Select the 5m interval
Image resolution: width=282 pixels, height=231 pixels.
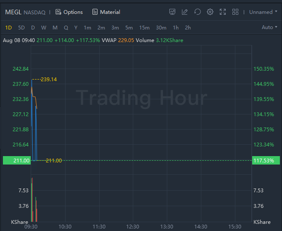point(129,27)
